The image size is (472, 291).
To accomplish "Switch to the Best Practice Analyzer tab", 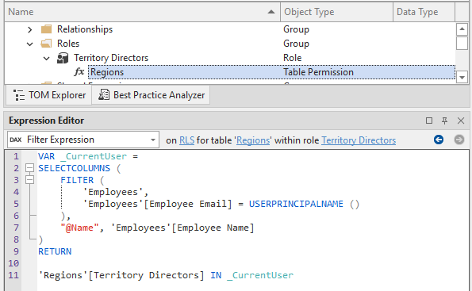I will tap(151, 95).
